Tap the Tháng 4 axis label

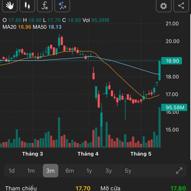click(x=88, y=154)
